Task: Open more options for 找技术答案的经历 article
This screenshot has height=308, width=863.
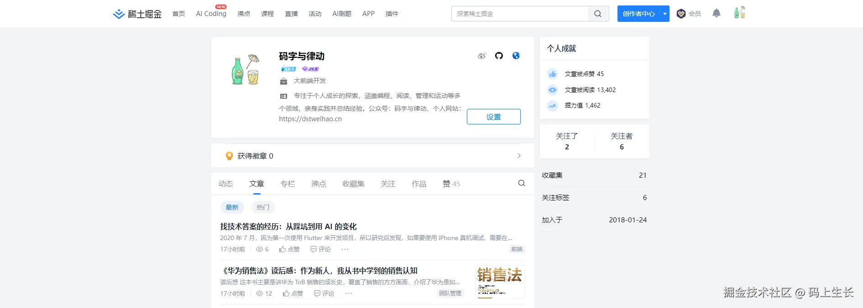Action: pyautogui.click(x=345, y=249)
